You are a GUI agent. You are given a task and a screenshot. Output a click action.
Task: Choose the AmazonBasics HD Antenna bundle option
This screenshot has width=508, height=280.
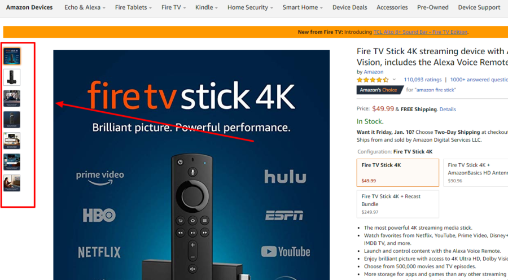tap(476, 173)
